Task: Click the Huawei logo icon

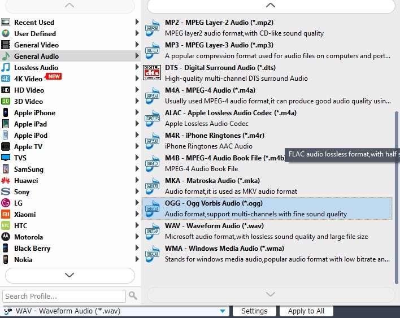Action: pyautogui.click(x=6, y=180)
